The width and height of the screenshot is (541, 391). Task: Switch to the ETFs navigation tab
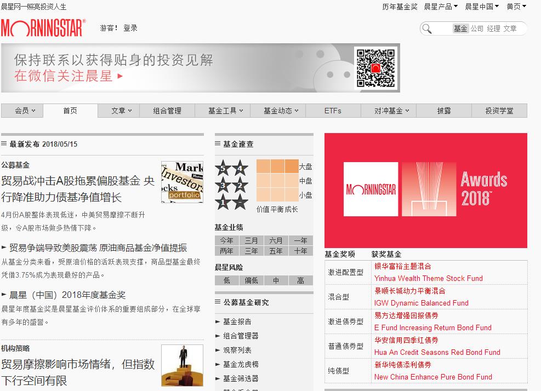pyautogui.click(x=333, y=110)
